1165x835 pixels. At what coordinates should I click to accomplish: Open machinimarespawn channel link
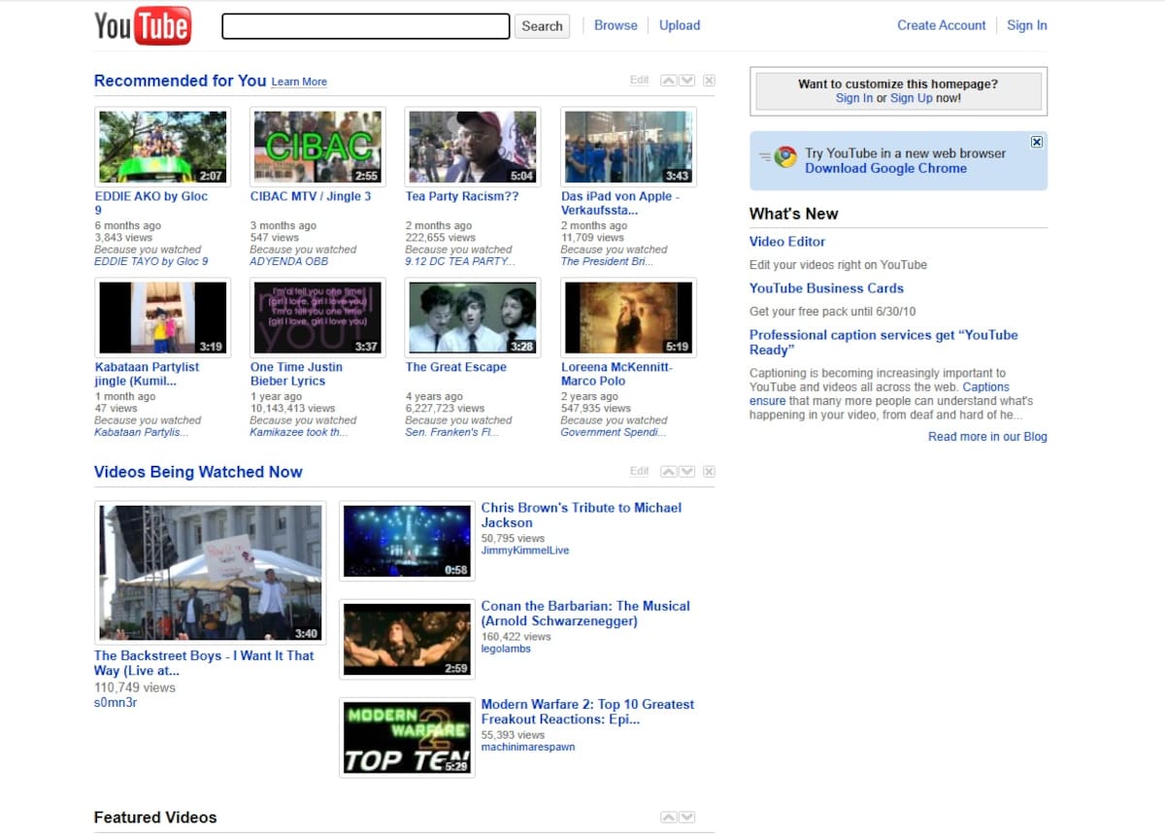(x=528, y=748)
